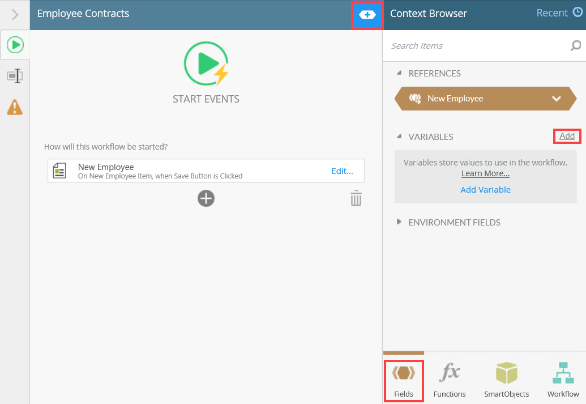
Task: Open the Properties tab icon in sidebar
Action: pos(15,76)
